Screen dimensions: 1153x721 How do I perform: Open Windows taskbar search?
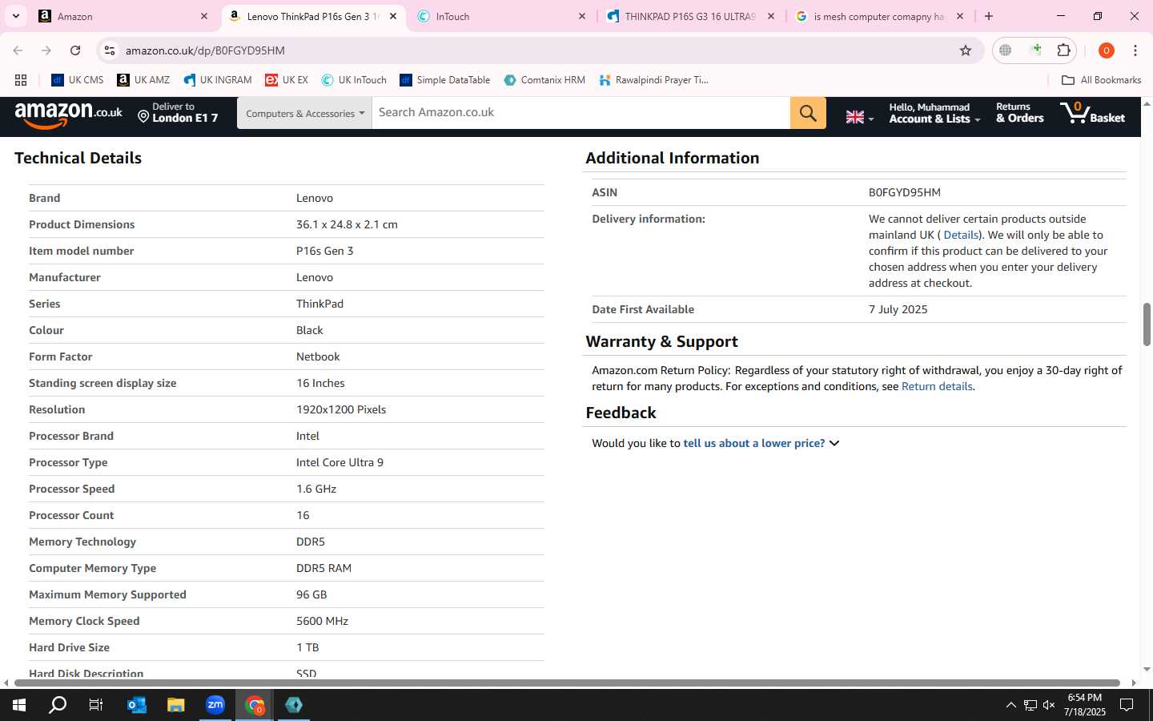[58, 705]
